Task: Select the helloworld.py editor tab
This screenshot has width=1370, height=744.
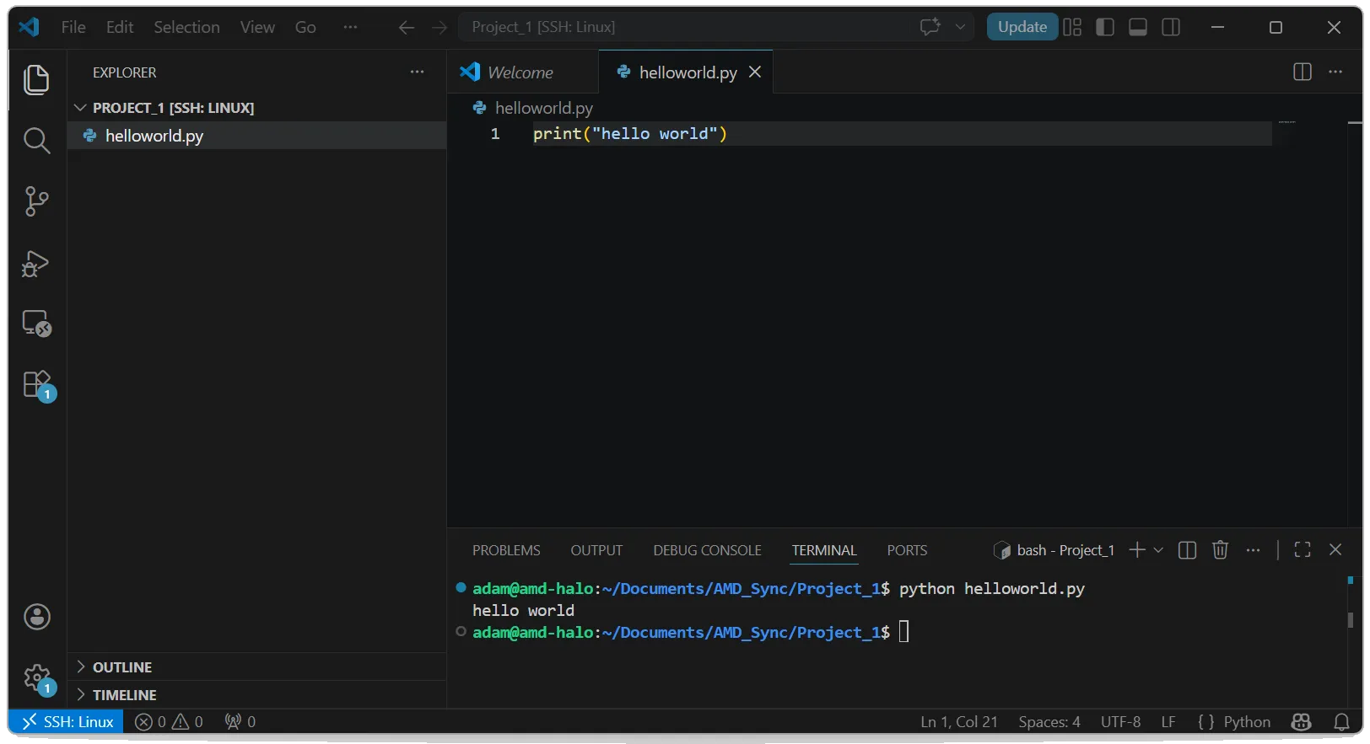Action: coord(688,72)
